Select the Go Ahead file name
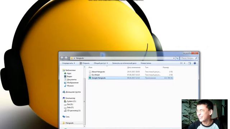The image size is (230, 129). pyautogui.click(x=96, y=75)
